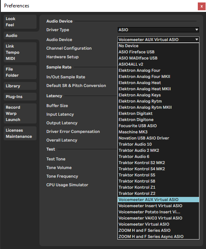Image resolution: width=206 pixels, height=249 pixels.
Task: Select Traktor Kontrol S8
Action: (158, 181)
